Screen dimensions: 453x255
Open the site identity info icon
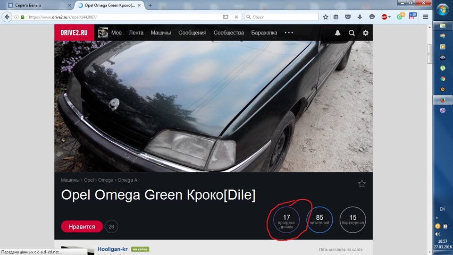click(17, 17)
